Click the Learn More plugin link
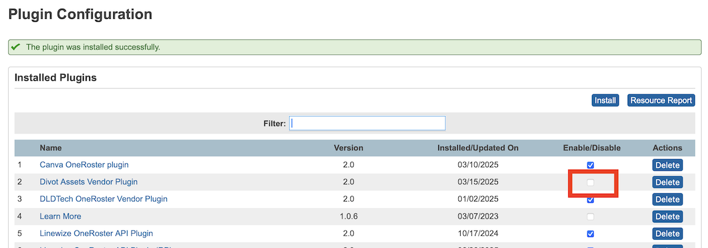 (60, 216)
